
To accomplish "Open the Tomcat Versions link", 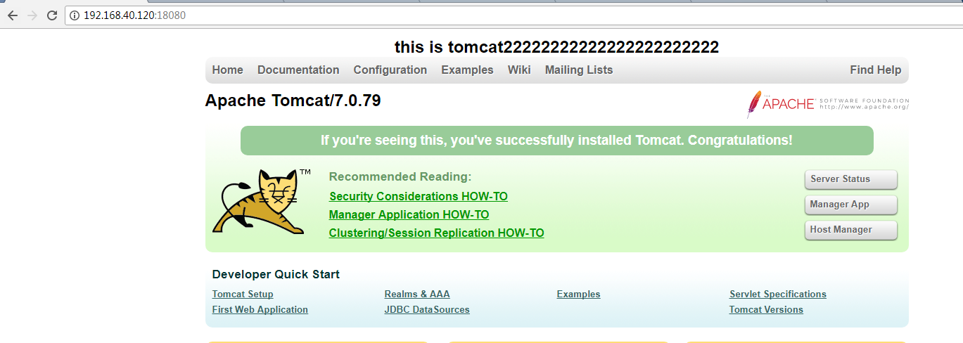I will (x=766, y=309).
